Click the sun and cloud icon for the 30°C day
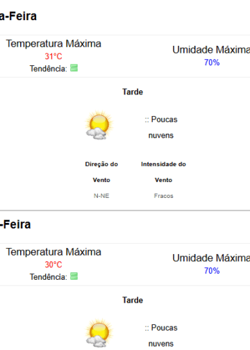The width and height of the screenshot is (250, 350). click(99, 333)
